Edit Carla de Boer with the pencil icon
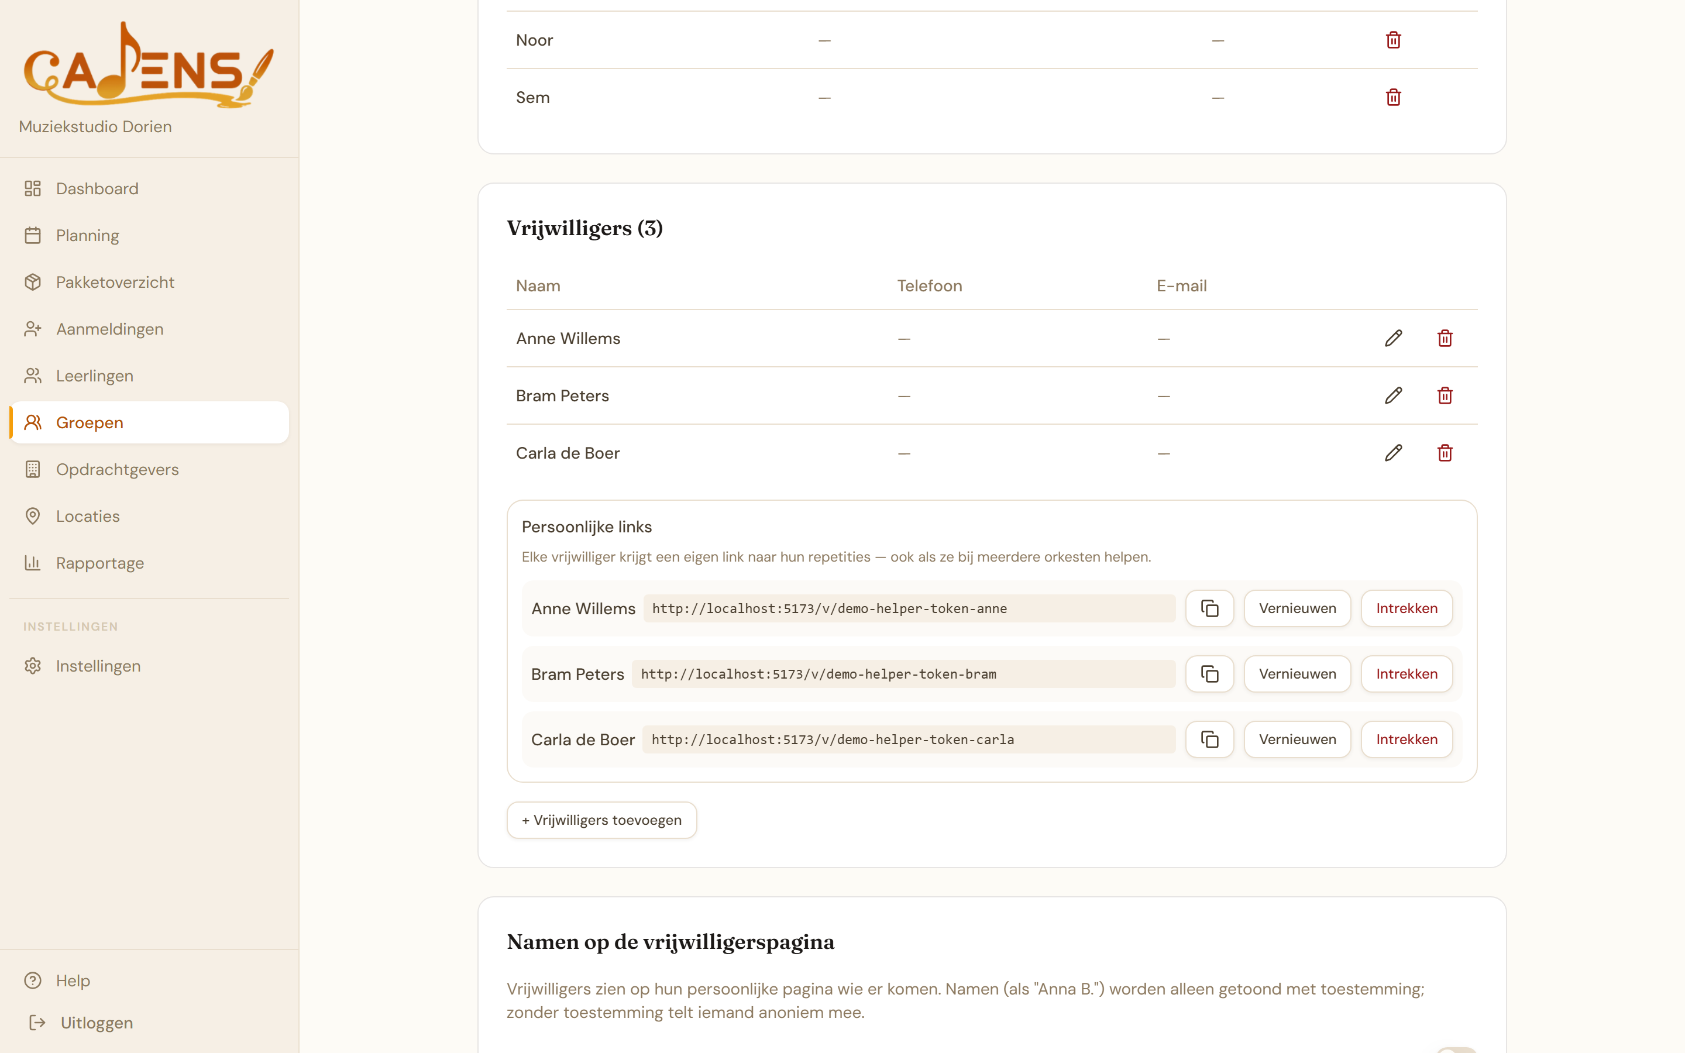The image size is (1685, 1053). 1393,453
